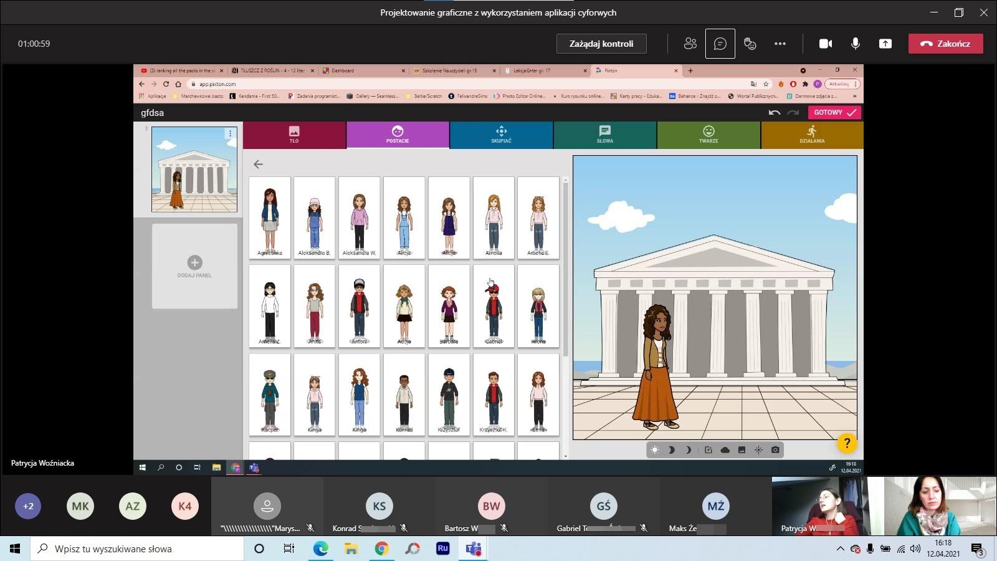Open a new browser tab with the plus

pyautogui.click(x=690, y=70)
